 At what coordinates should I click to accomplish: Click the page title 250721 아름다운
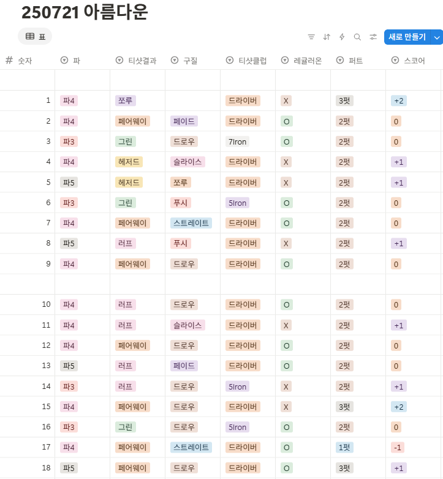tap(85, 12)
